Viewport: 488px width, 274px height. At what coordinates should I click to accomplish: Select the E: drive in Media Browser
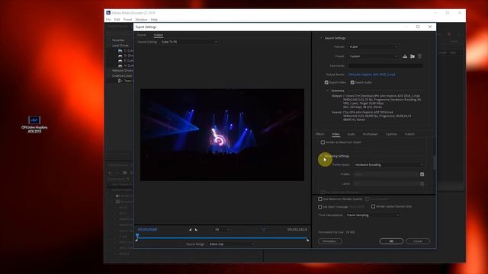click(x=125, y=61)
